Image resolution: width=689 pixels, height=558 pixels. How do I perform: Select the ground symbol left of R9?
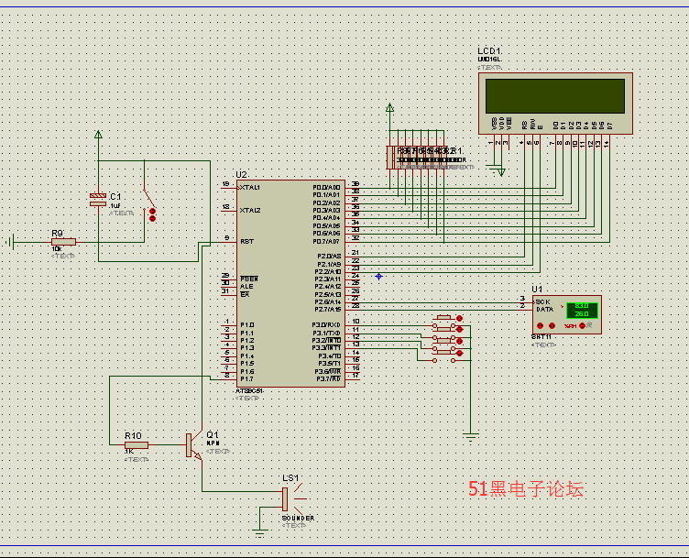coord(11,242)
